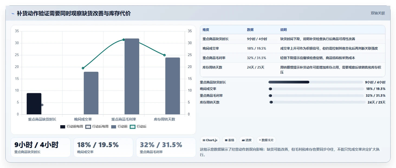Click description starting 成交率上升可作为积极信号
Viewport: 396px width, 168px height.
tap(329, 49)
